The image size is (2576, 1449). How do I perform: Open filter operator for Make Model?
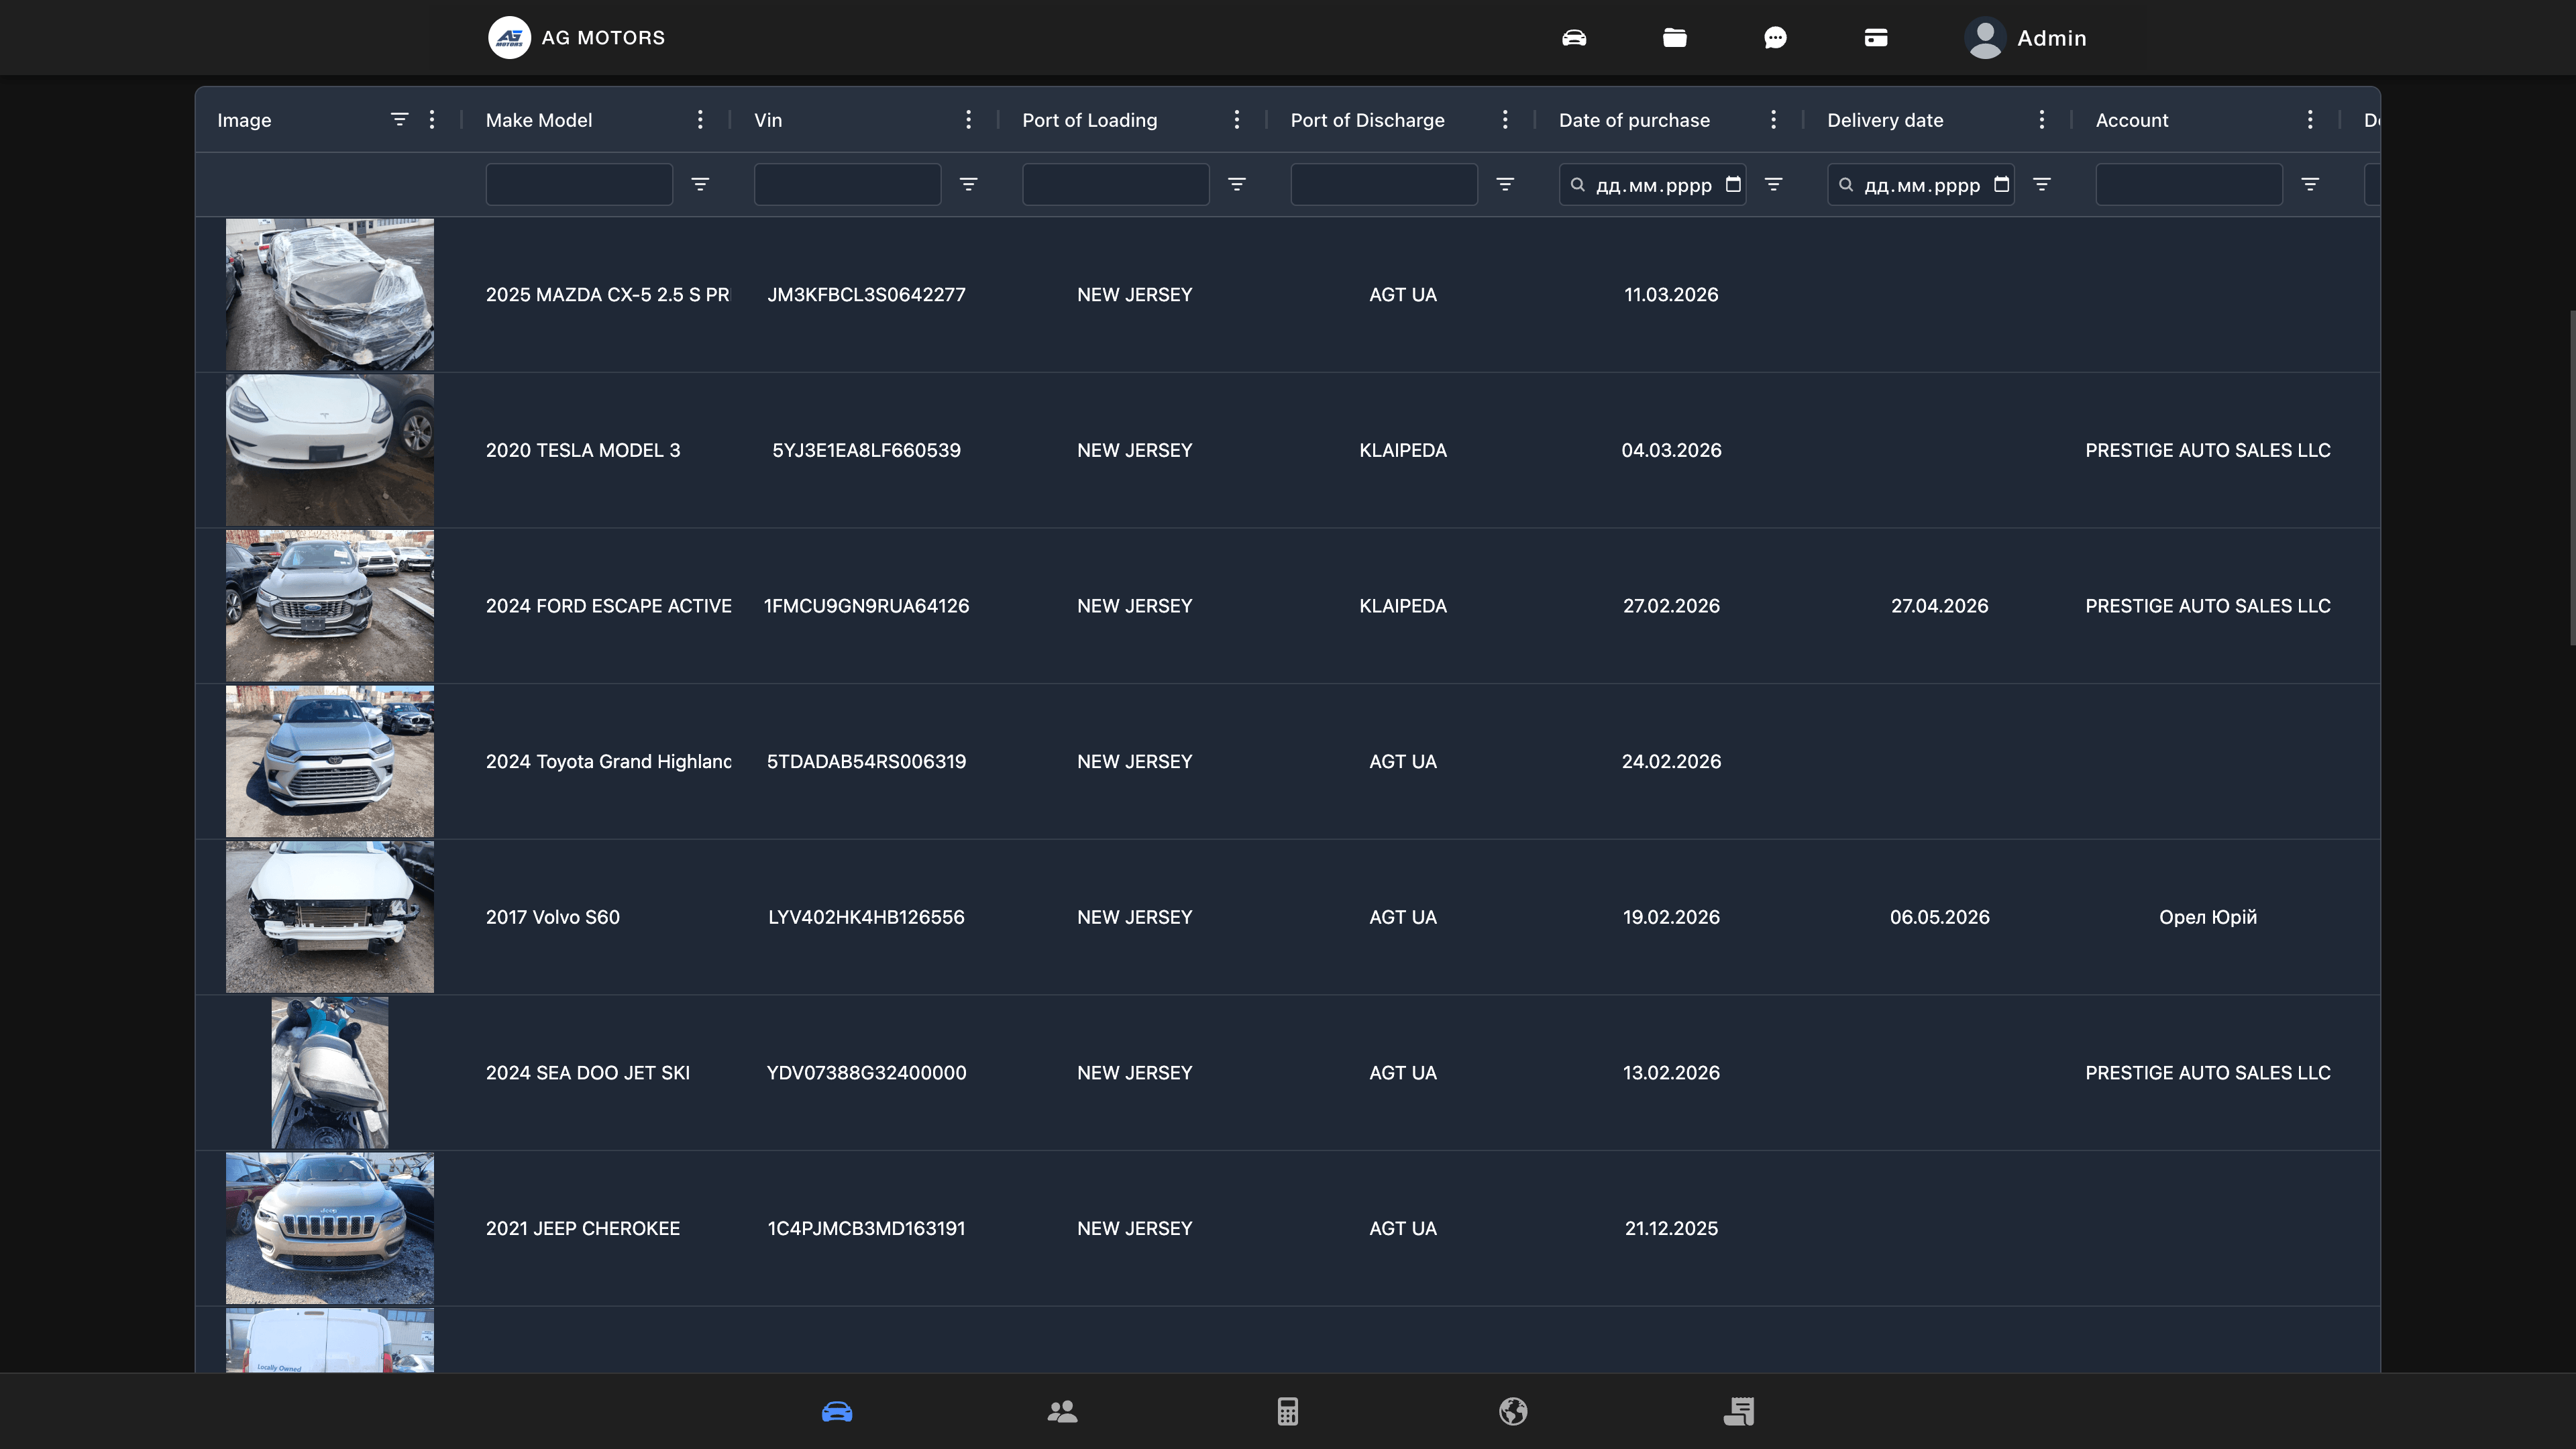point(700,184)
